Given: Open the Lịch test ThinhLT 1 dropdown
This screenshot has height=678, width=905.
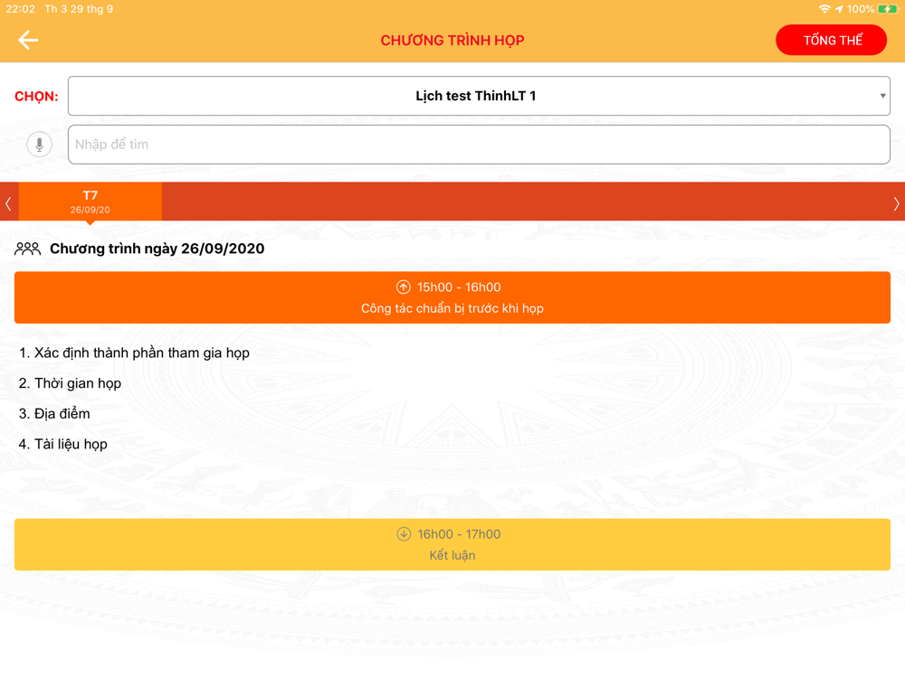Looking at the screenshot, I should point(479,96).
